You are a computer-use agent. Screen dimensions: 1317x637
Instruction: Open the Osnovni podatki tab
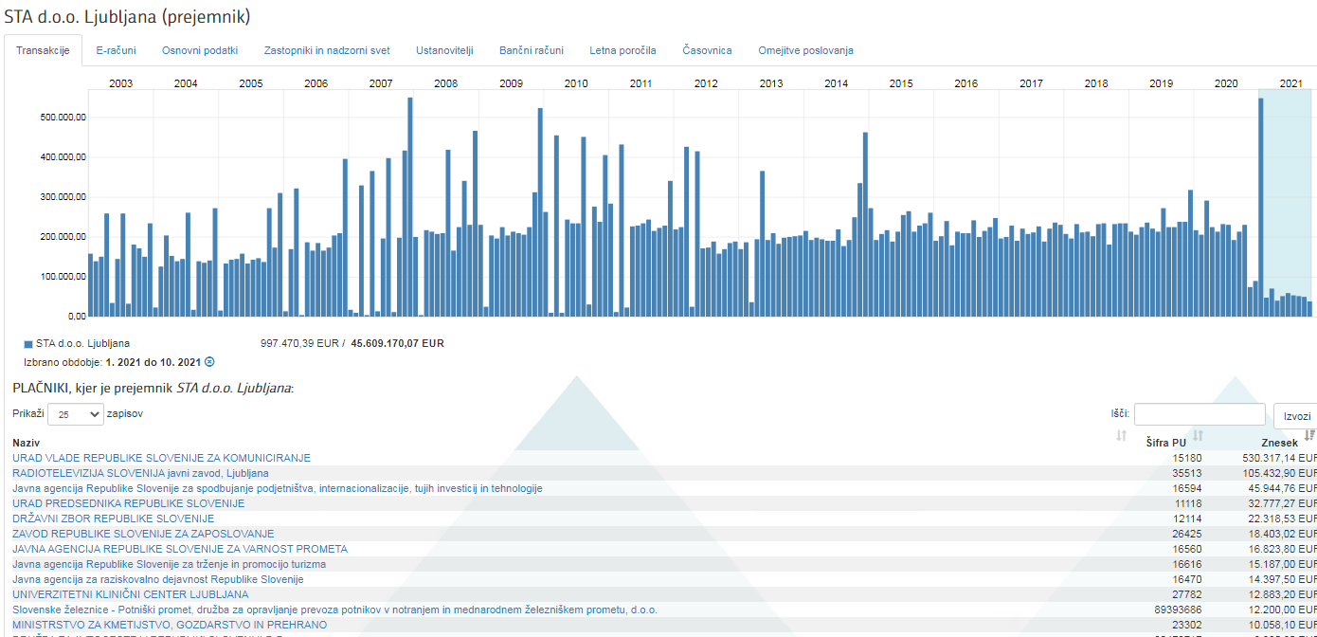200,50
